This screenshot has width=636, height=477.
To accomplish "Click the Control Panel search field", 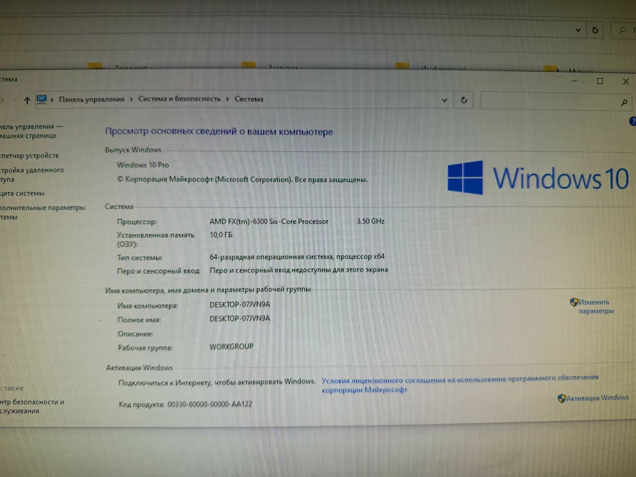I will (547, 101).
